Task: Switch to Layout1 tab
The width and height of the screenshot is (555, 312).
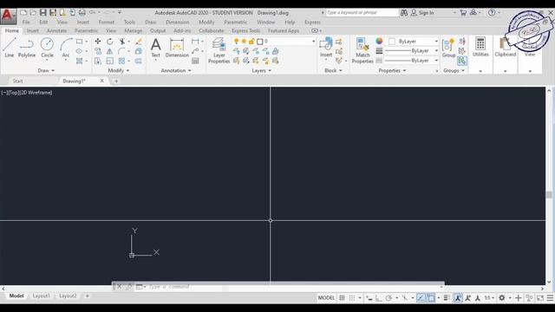Action: point(42,296)
